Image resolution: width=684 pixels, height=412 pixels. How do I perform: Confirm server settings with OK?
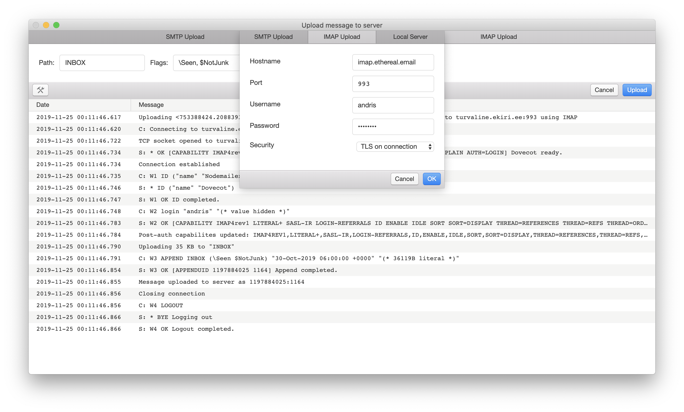point(431,179)
